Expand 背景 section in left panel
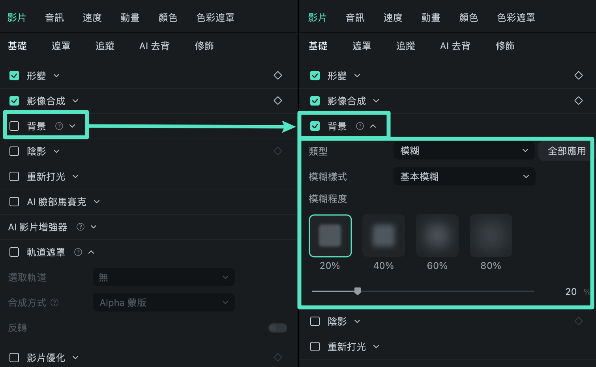The width and height of the screenshot is (596, 367). 72,126
